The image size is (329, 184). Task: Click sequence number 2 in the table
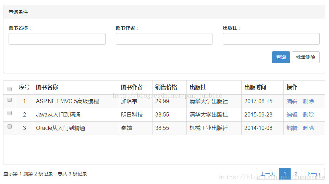click(x=24, y=115)
